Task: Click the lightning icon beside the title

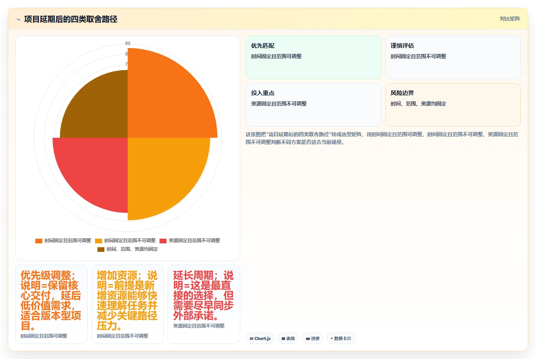Action: click(18, 19)
